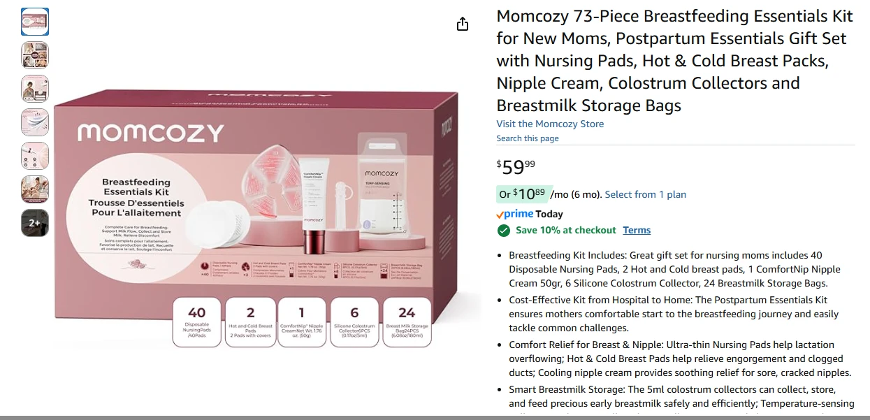The width and height of the screenshot is (870, 420).
Task: Open the coupon Terms link
Action: (637, 230)
